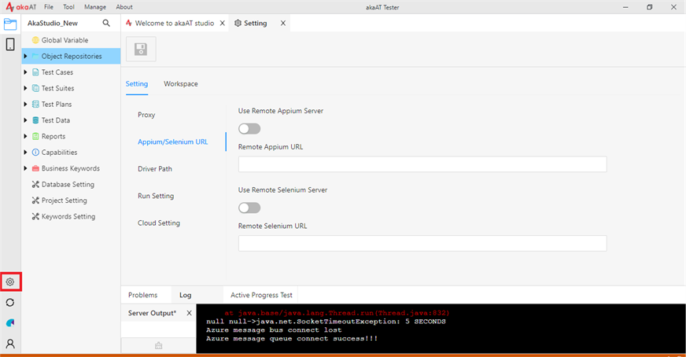Click the Project Setting tools icon
686x357 pixels.
(x=35, y=201)
